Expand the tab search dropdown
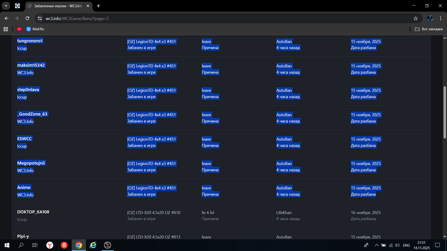Screen dimensions: 447x251 pos(6,6)
